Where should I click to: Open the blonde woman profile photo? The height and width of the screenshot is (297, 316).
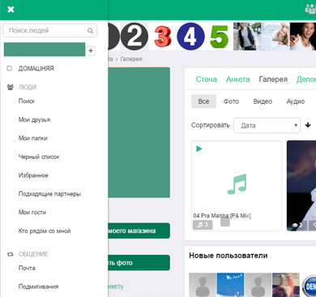[x=275, y=37]
